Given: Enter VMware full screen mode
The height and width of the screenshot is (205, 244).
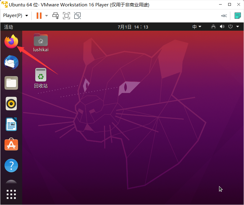Looking at the screenshot, I should click(66, 16).
